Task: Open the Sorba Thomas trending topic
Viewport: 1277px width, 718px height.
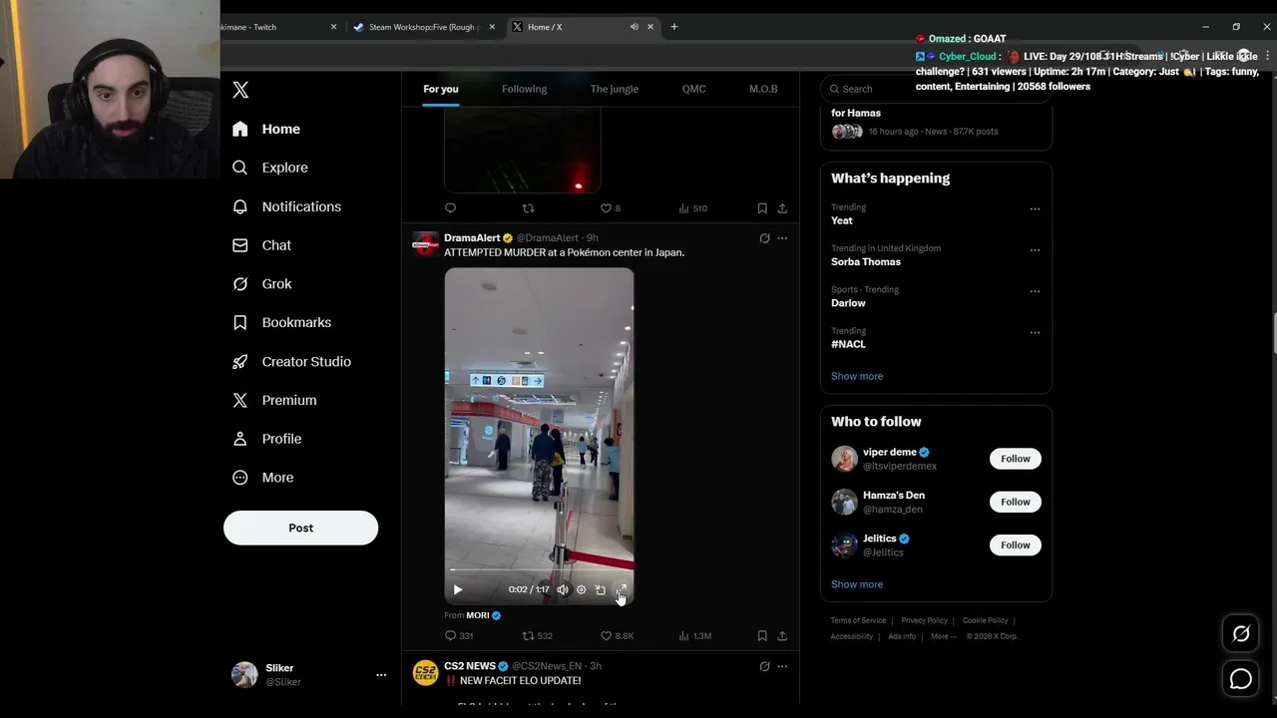Action: 866,262
